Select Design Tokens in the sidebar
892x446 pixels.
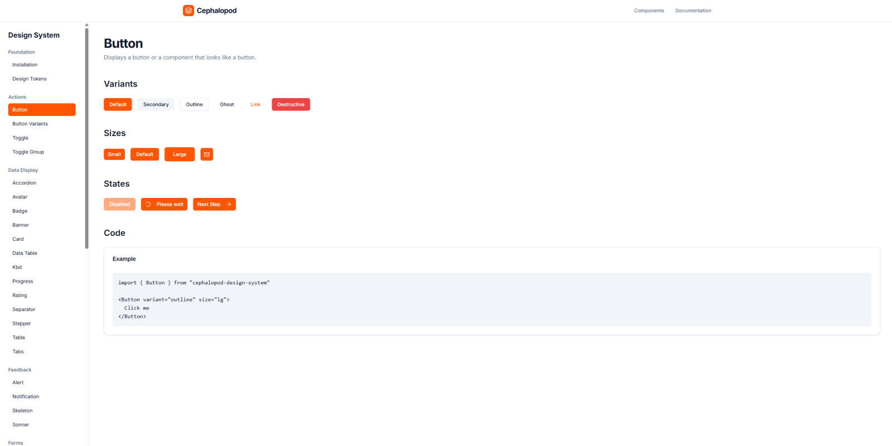tap(42, 79)
